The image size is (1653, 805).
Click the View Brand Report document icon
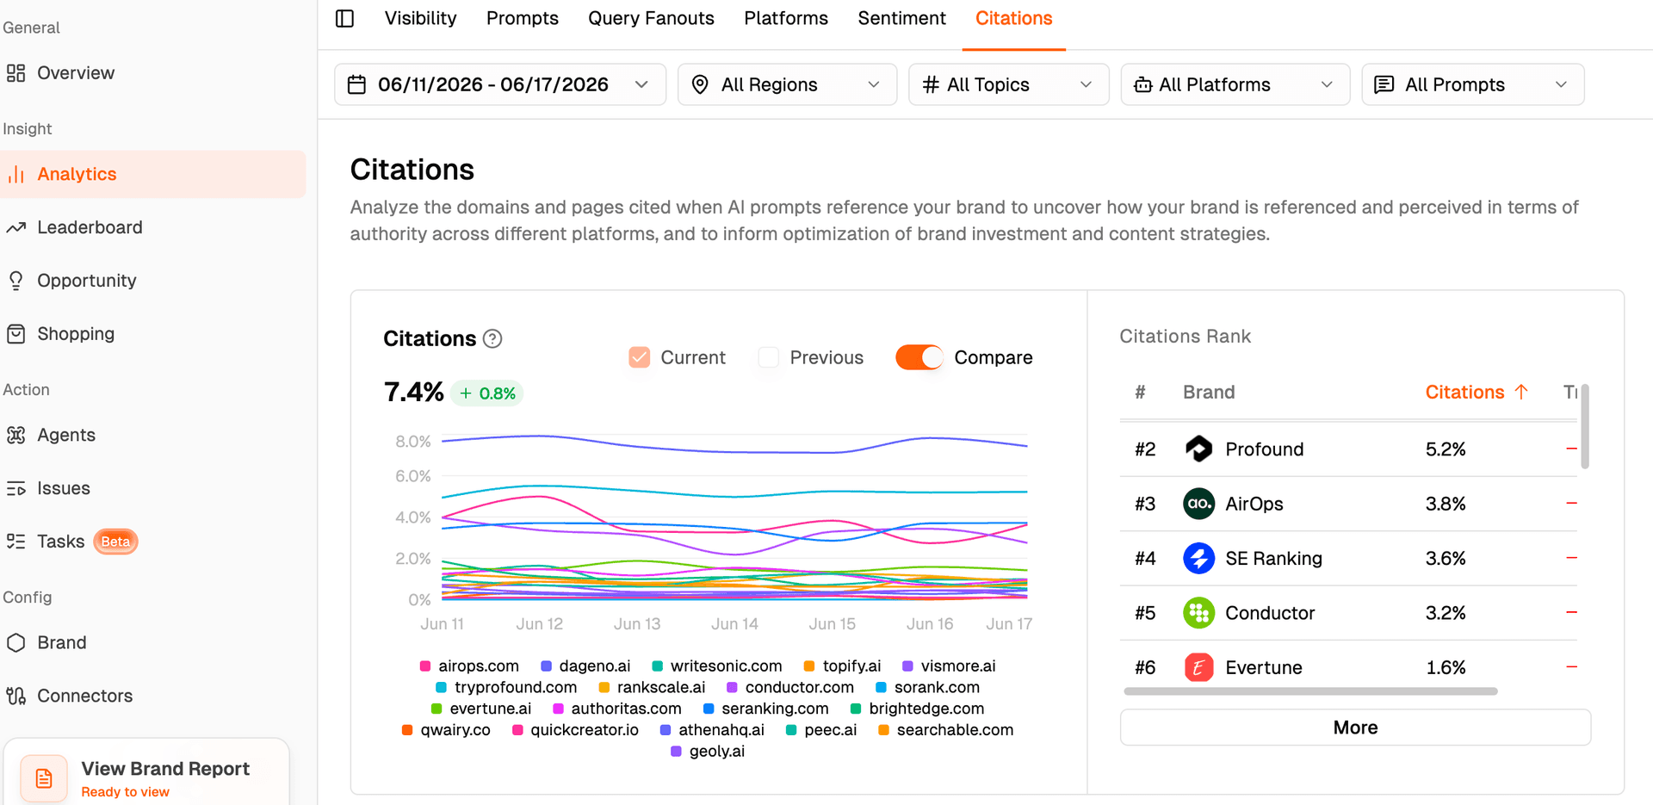pos(44,778)
